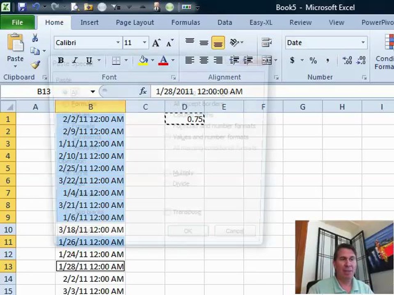
Task: Open the Undo history dropdown arrow
Action: coord(45,7)
